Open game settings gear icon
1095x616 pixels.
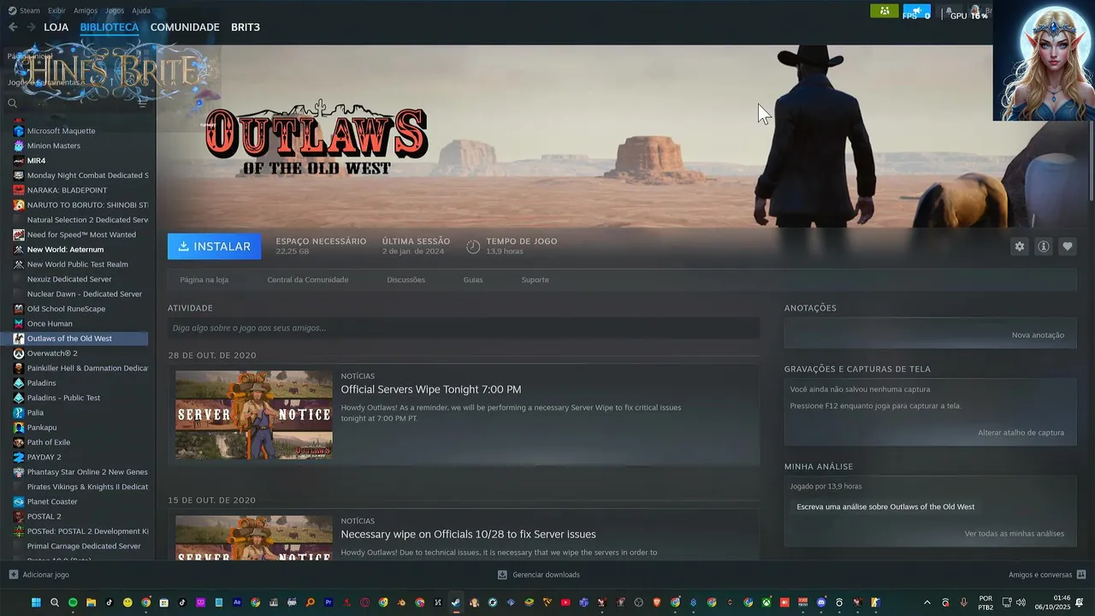(1019, 246)
